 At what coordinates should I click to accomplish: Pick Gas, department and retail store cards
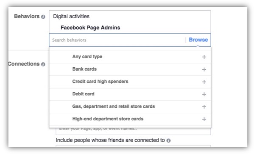tap(130, 107)
